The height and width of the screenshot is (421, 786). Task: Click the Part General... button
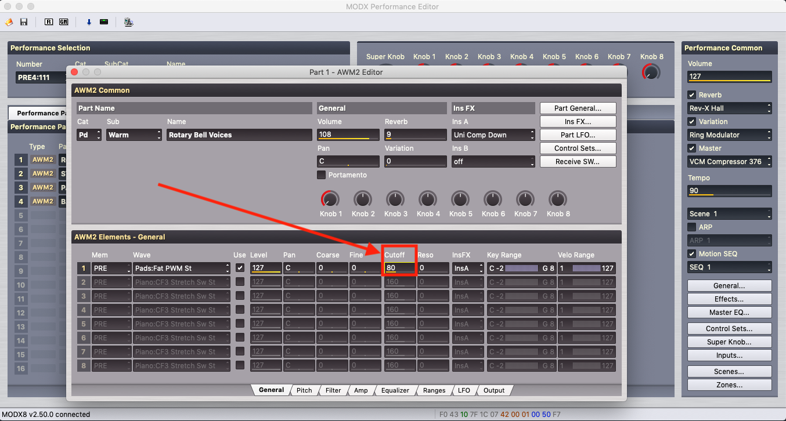coord(578,108)
